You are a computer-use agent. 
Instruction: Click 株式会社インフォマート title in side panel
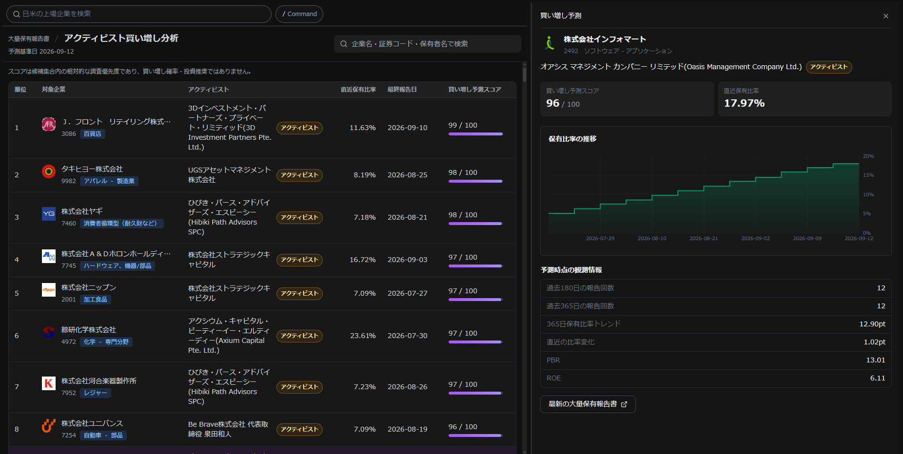click(x=605, y=39)
